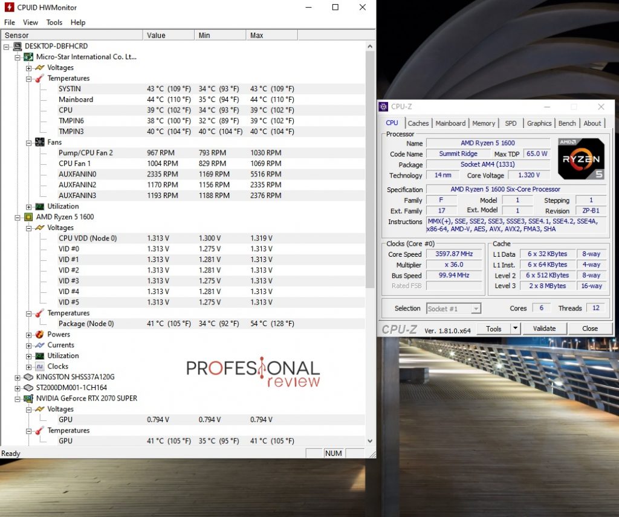The width and height of the screenshot is (619, 517).
Task: Open the Tools dropdown arrow in CPU-Z
Action: 515,329
